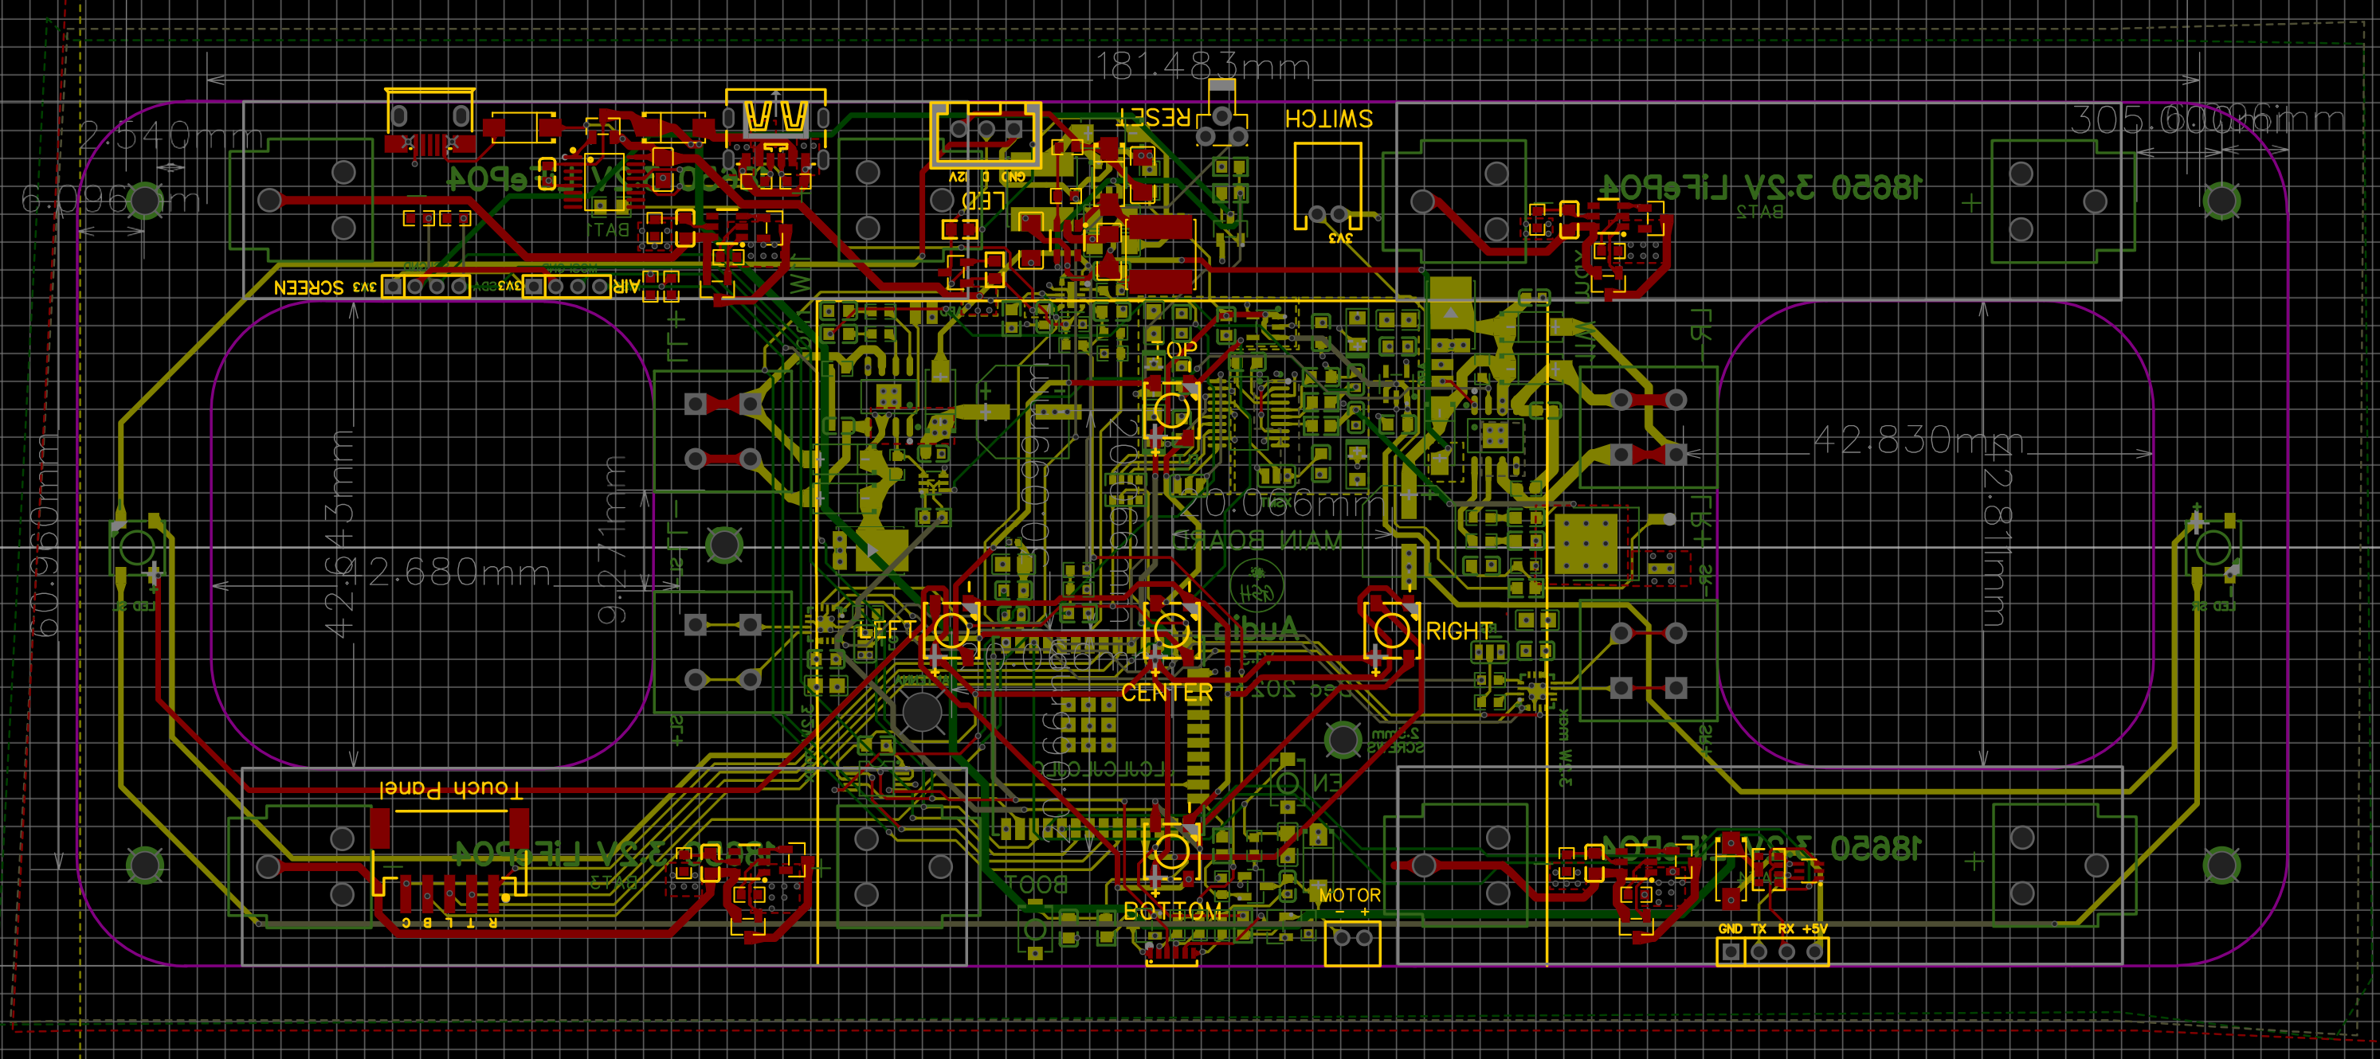Click the bottom-left mounting hole

point(145,865)
